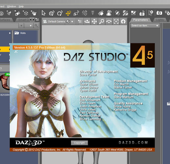Screen dimensions: 170x164
Task: Expand the tree arrow beside Mats
Action: click(x=10, y=33)
